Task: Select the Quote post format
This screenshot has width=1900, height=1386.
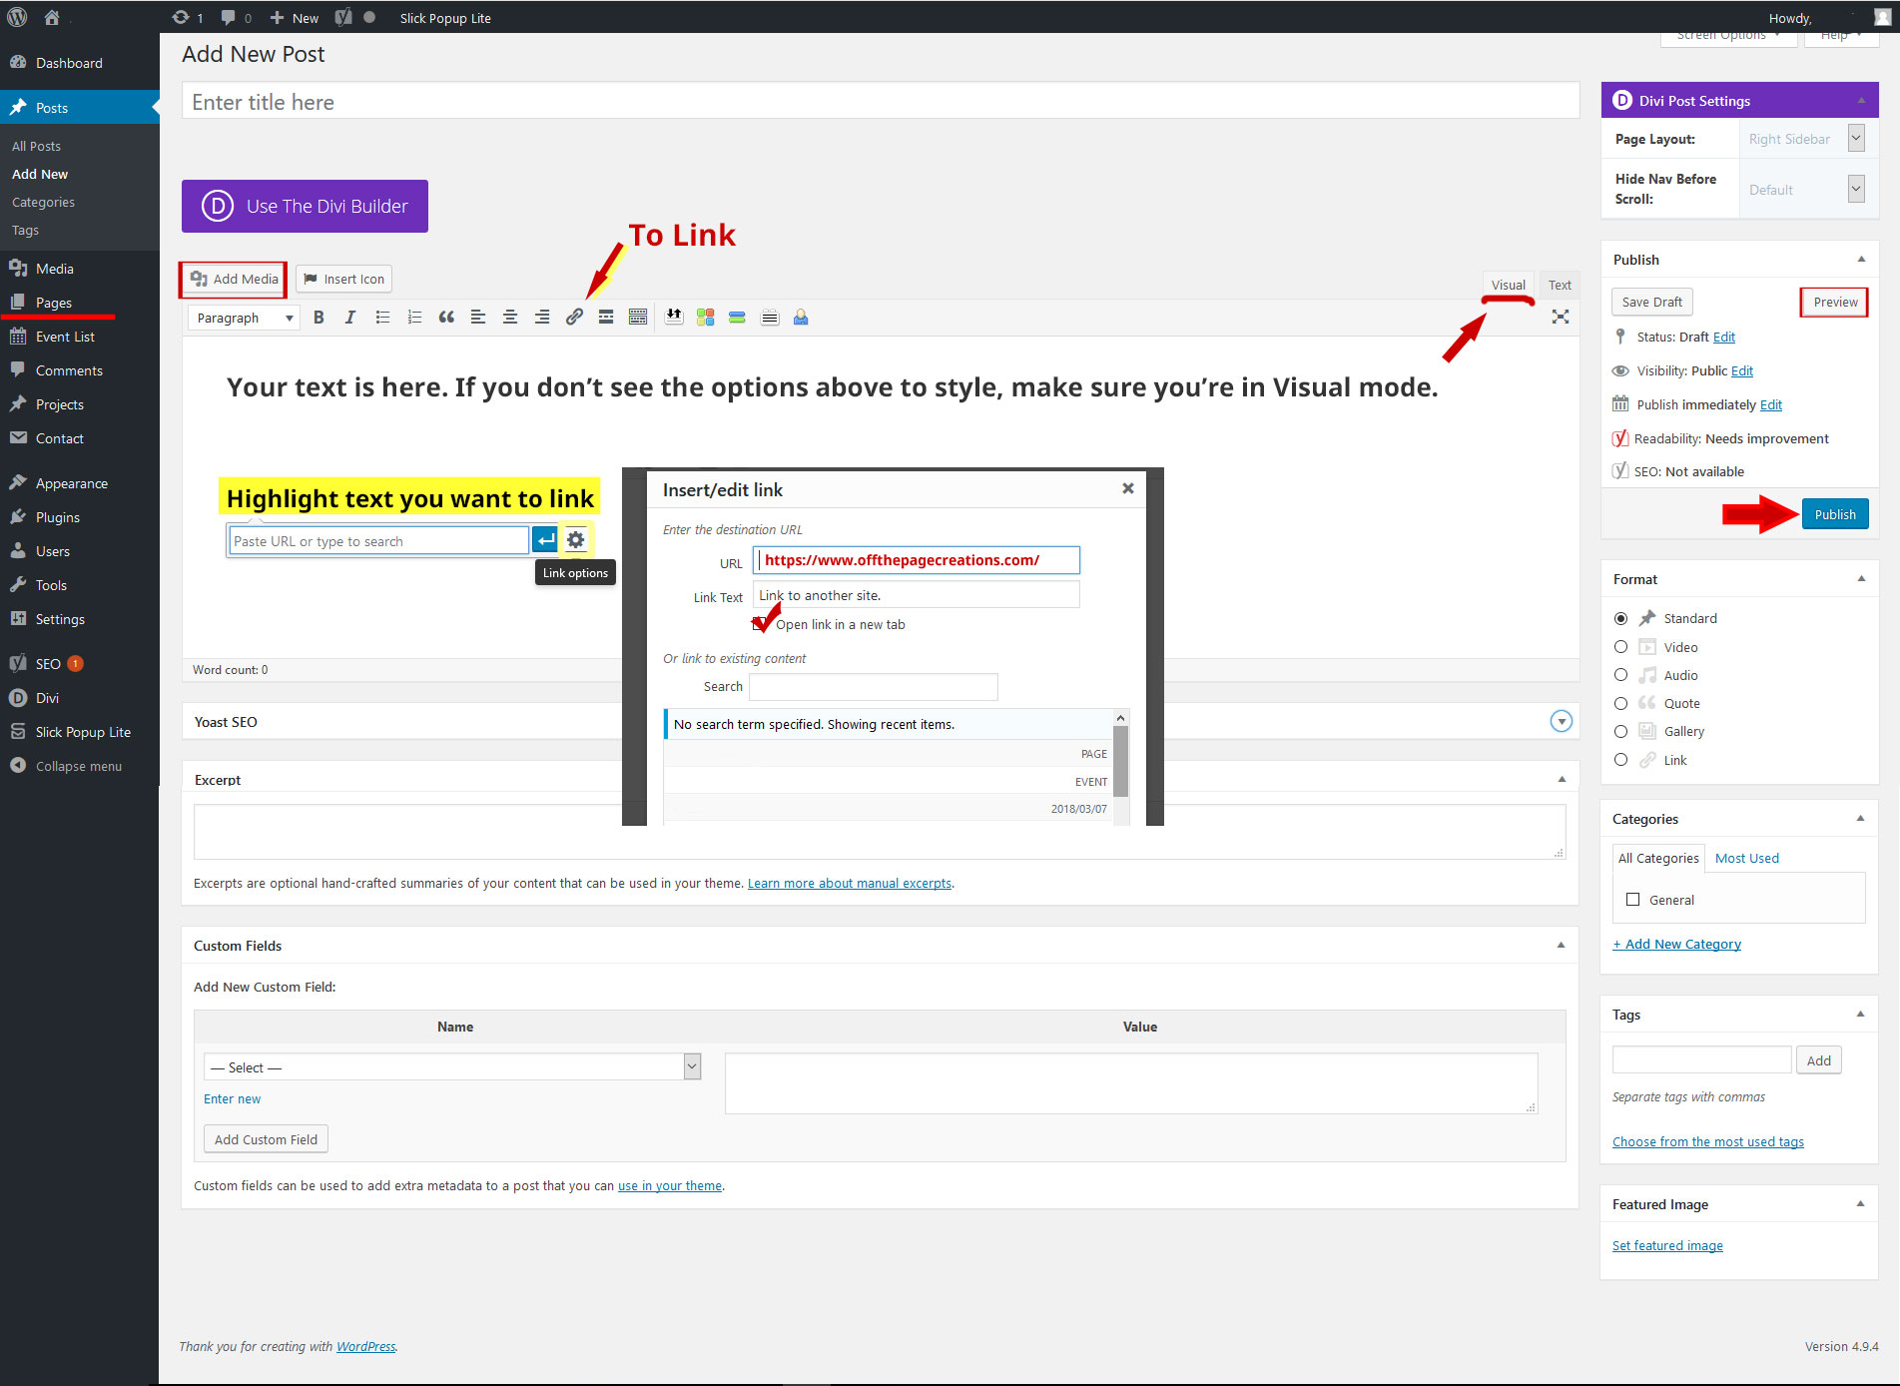Action: pos(1620,703)
